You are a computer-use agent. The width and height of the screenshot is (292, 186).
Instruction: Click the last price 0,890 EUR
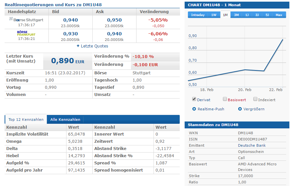click(x=68, y=61)
